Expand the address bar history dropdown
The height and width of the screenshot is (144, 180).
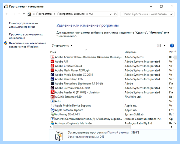110,14
